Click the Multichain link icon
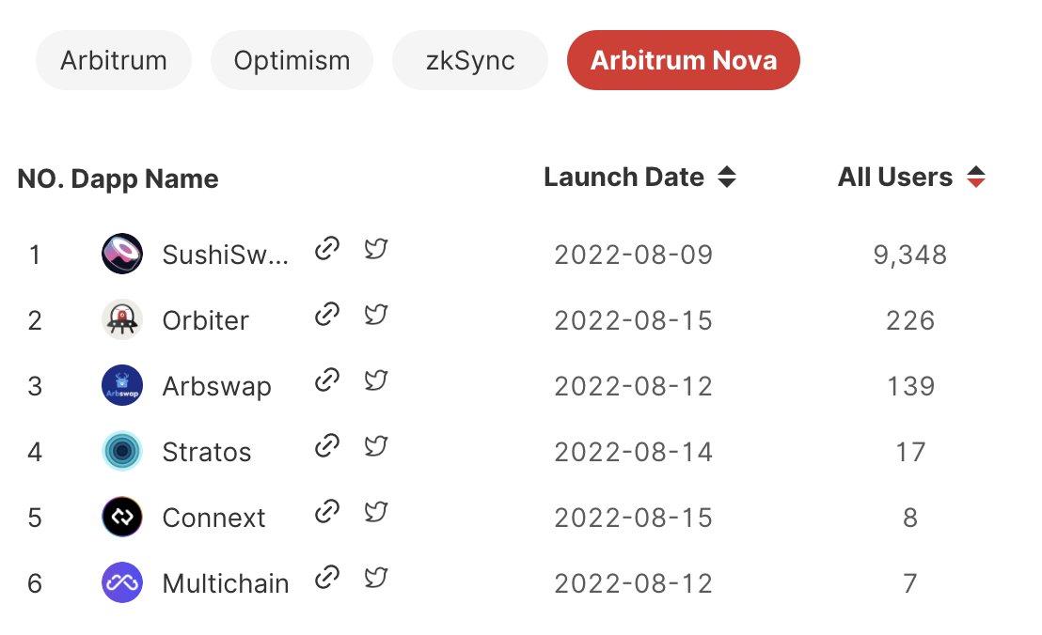 click(326, 578)
